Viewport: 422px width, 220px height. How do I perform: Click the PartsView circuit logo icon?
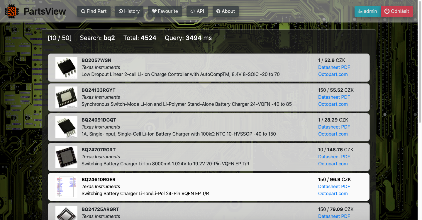pyautogui.click(x=12, y=11)
